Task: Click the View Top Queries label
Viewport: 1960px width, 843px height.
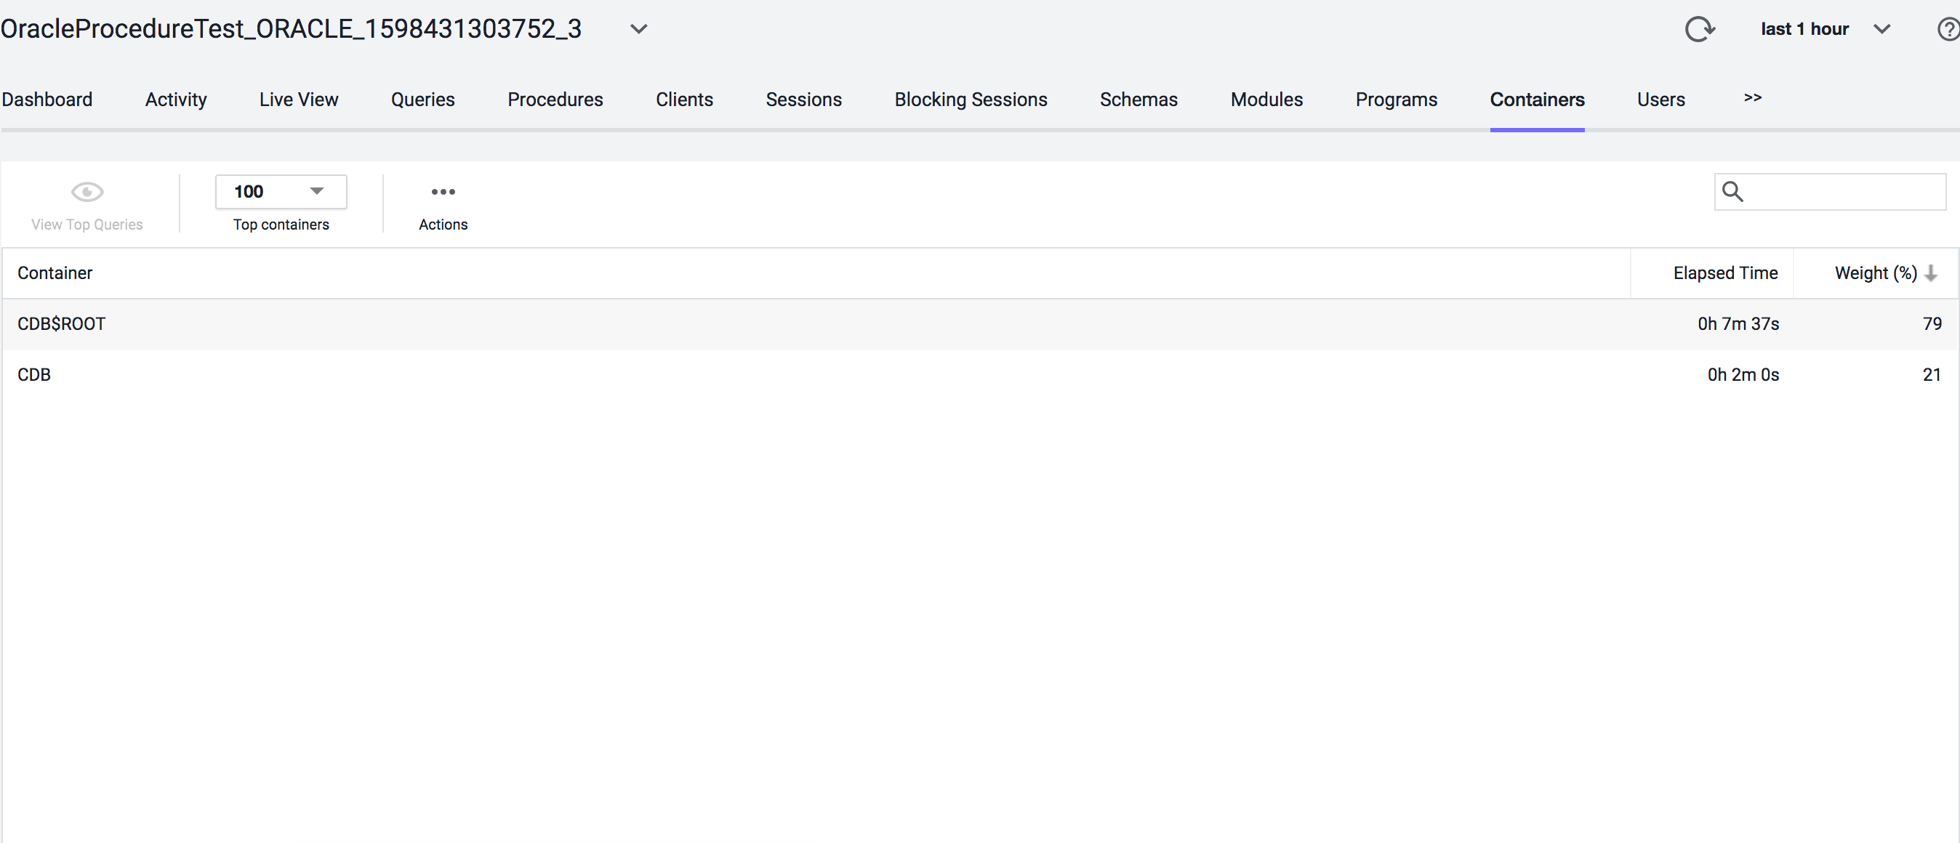Action: coord(87,225)
